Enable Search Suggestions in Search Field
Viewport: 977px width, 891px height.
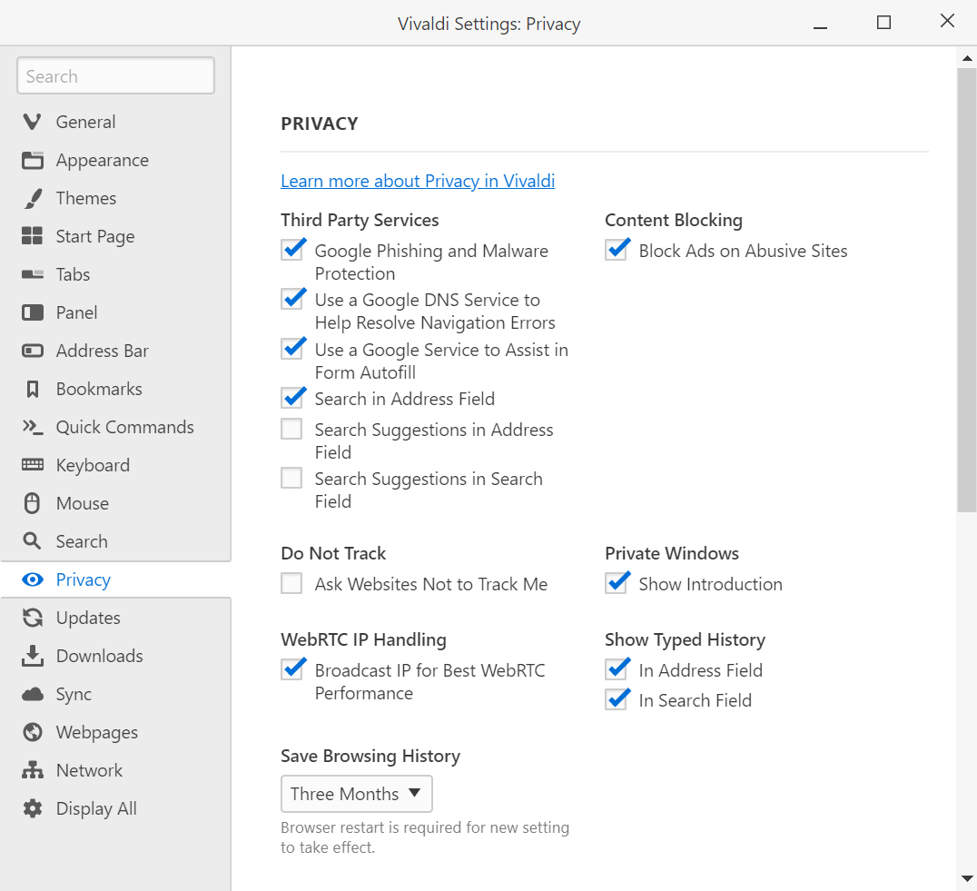pyautogui.click(x=291, y=478)
